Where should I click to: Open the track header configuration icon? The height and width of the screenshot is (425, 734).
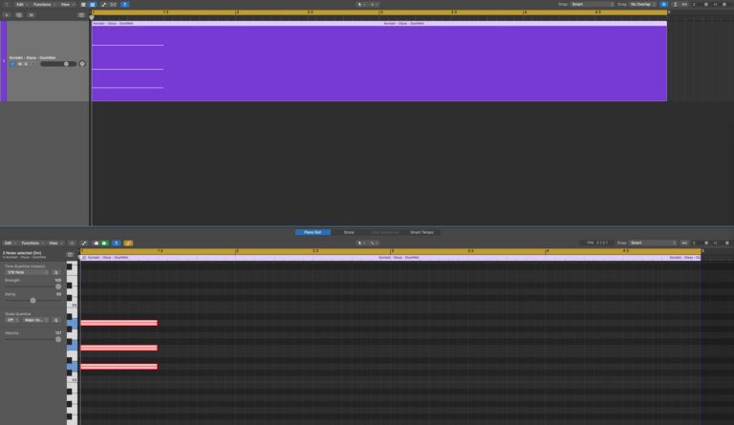[80, 14]
